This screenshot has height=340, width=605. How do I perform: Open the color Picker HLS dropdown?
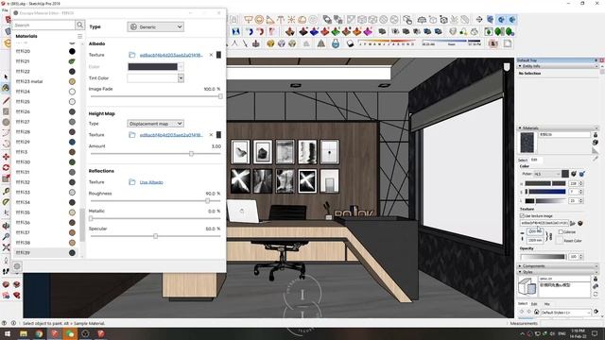click(x=547, y=174)
